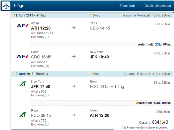
Task: Click the Air France logo for flight 1233
Action: (x=22, y=26)
